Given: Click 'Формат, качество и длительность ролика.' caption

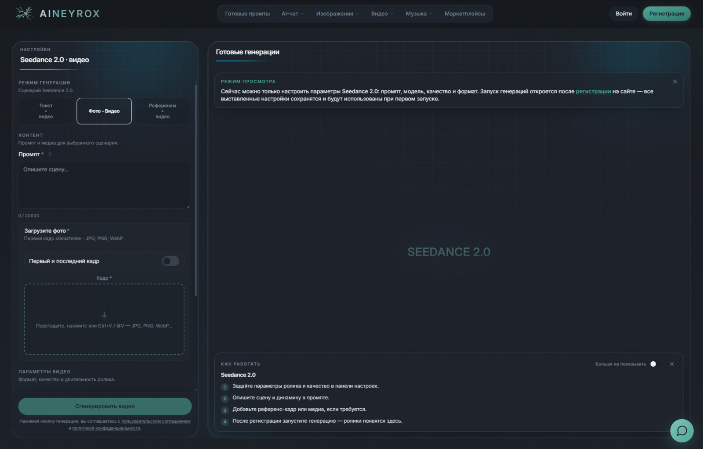Looking at the screenshot, I should 67,380.
